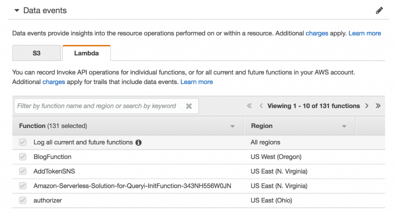Jump to last page of functions
Image resolution: width=396 pixels, height=213 pixels.
pos(378,106)
